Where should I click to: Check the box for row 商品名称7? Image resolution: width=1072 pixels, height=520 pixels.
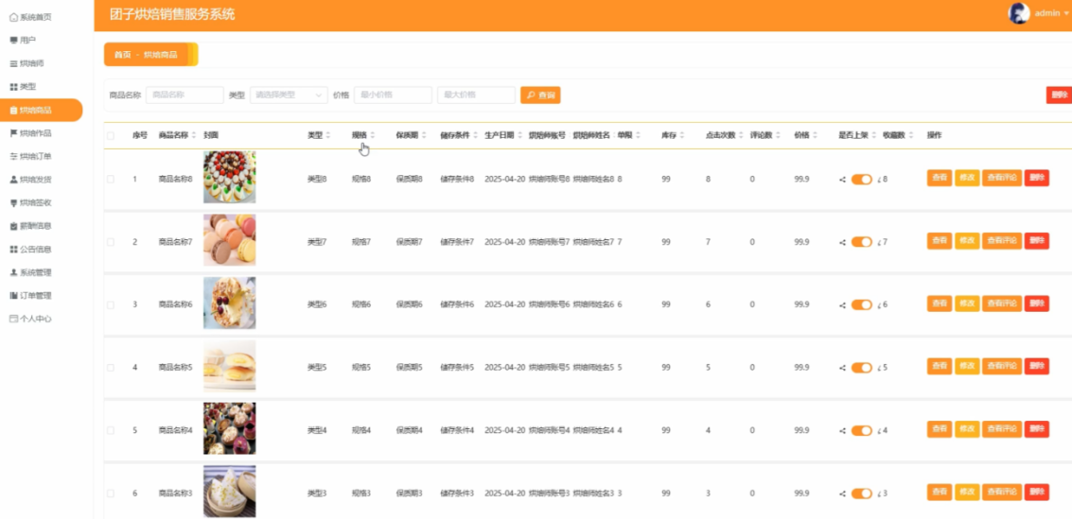coord(111,242)
